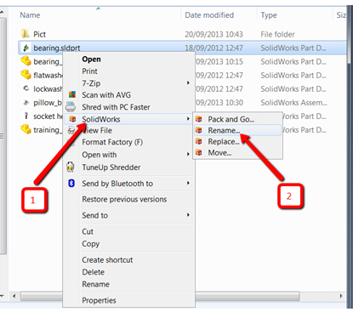This screenshot has width=353, height=312.
Task: Select TuneUp Shredder entry
Action: pyautogui.click(x=111, y=167)
